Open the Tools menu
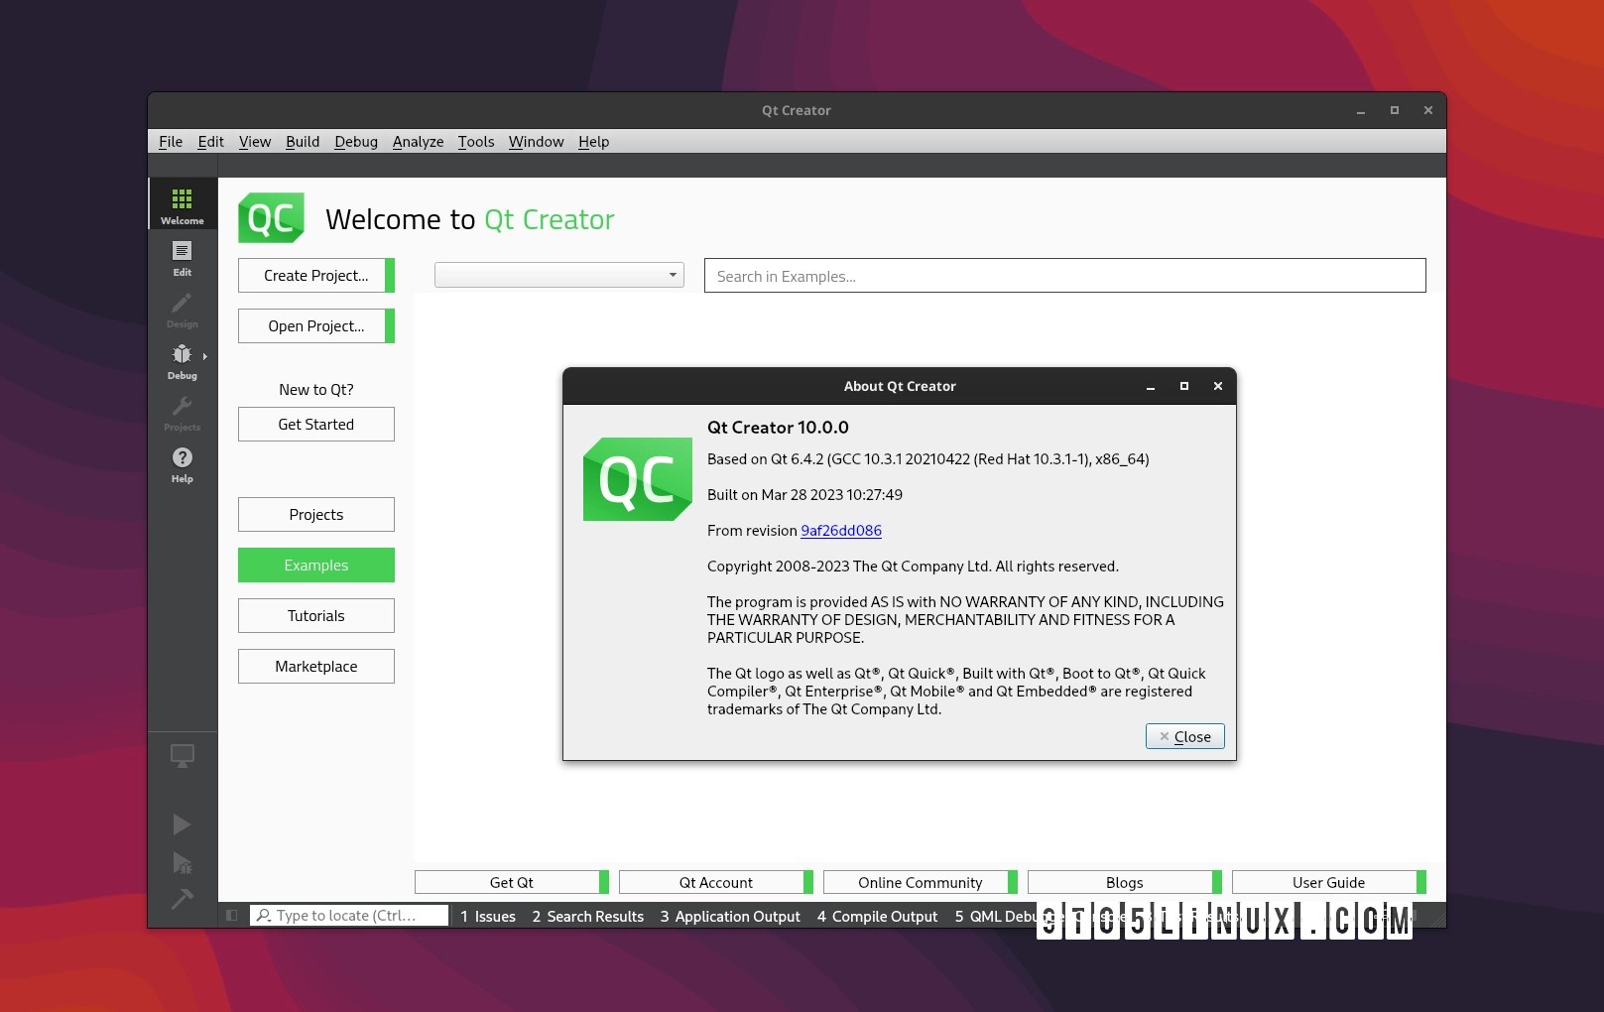Image resolution: width=1604 pixels, height=1012 pixels. pyautogui.click(x=475, y=142)
